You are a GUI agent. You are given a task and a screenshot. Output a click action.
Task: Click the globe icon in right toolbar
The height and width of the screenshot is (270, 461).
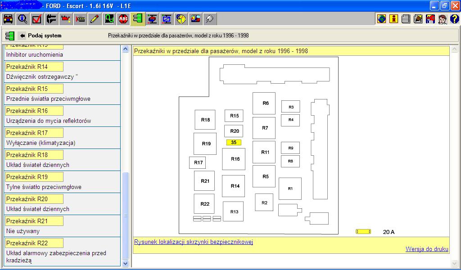pyautogui.click(x=381, y=19)
